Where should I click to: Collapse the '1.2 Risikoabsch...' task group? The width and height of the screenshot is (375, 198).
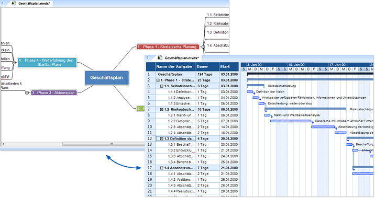pos(162,110)
